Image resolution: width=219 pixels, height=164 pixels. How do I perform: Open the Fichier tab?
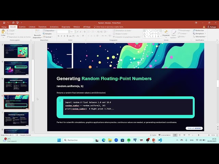tap(4, 27)
